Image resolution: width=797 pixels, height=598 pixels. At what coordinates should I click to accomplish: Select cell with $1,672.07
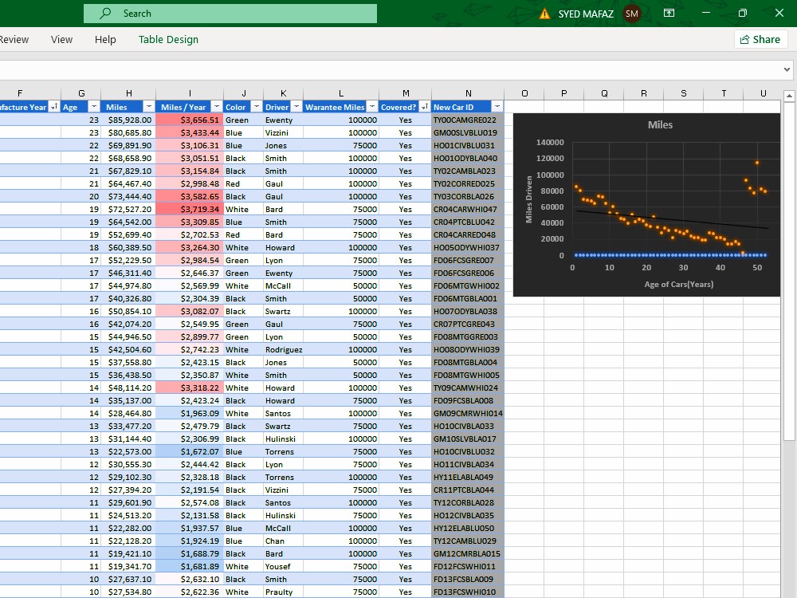[x=190, y=451]
